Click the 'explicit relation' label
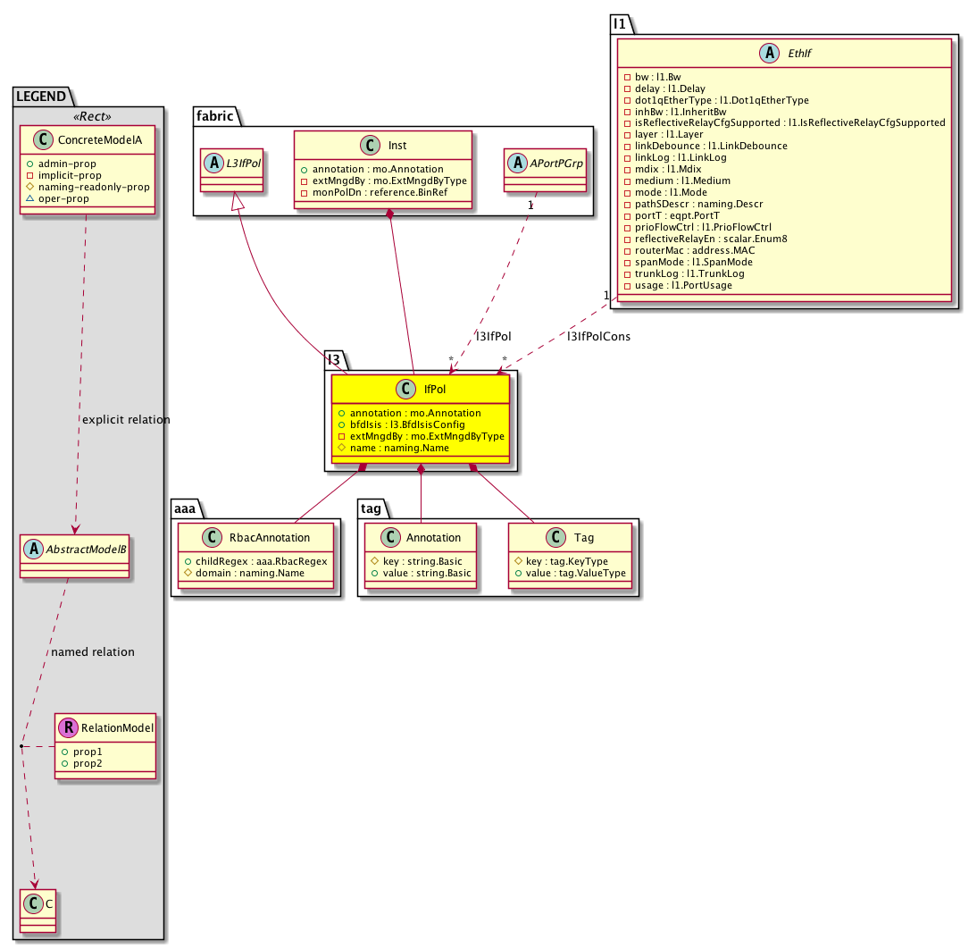977x949 pixels. (125, 419)
